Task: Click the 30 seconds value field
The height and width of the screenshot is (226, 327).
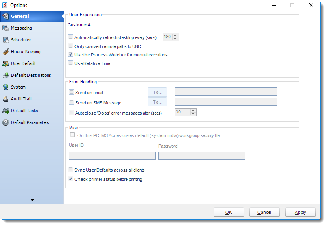Action: coord(183,112)
